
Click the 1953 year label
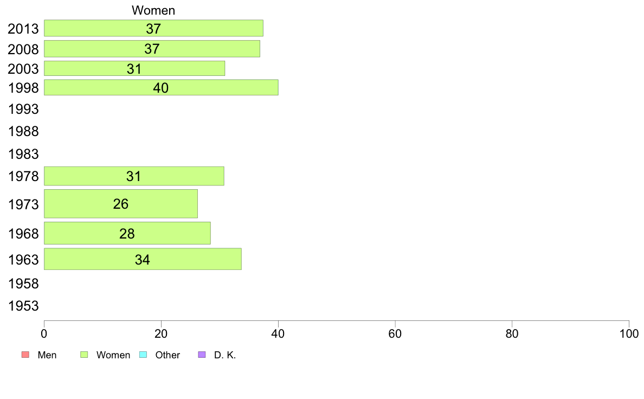[x=23, y=306]
